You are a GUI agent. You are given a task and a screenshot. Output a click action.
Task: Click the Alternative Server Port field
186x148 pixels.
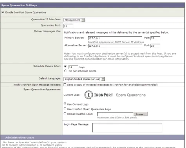(x=155, y=46)
